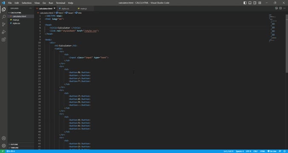Open the File menu
This screenshot has height=153, width=288.
tap(10, 3)
